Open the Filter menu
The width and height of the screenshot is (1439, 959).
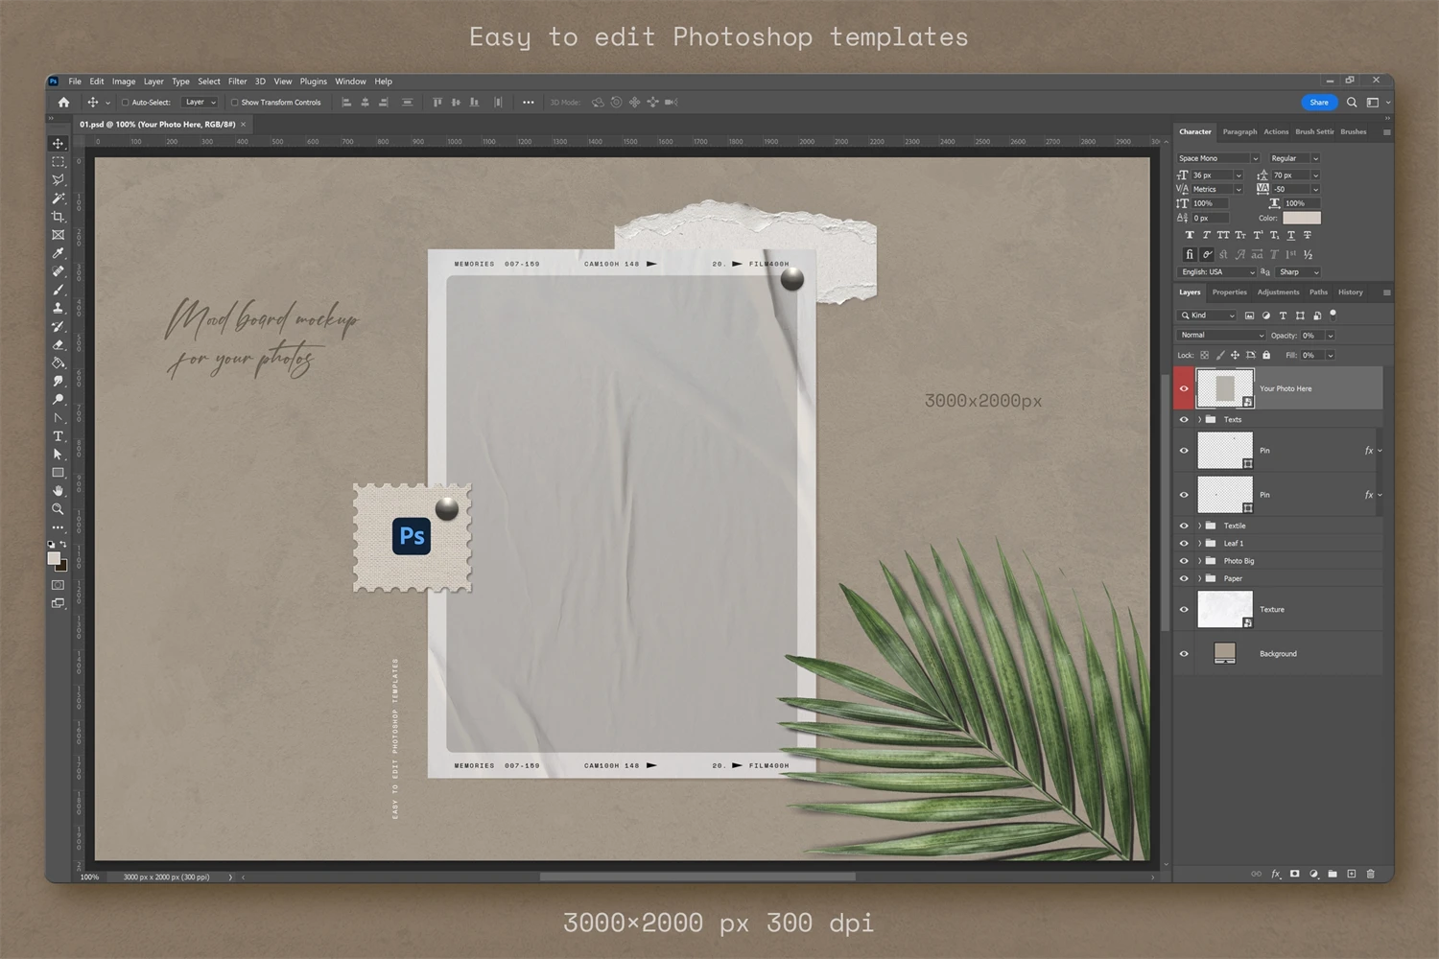(237, 82)
